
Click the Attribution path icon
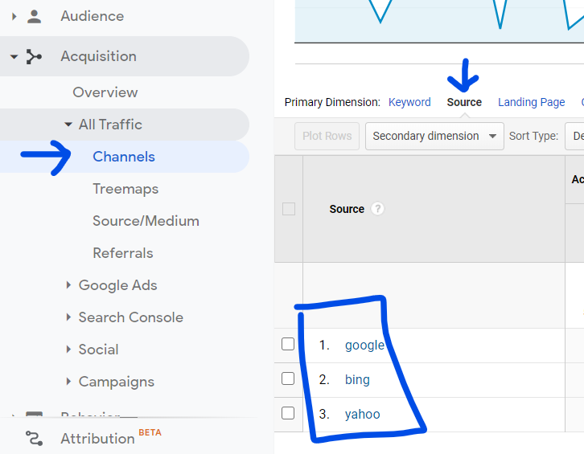pyautogui.click(x=35, y=439)
